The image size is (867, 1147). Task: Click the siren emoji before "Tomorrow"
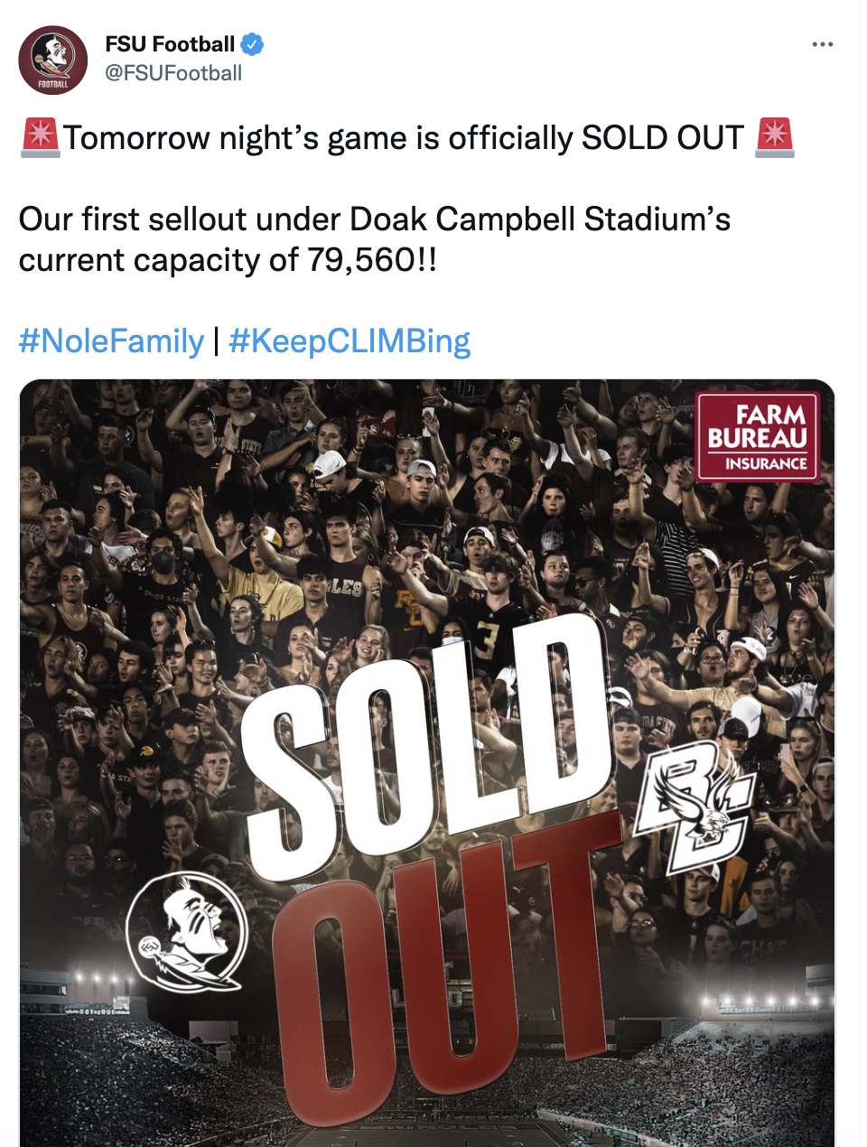pyautogui.click(x=40, y=137)
